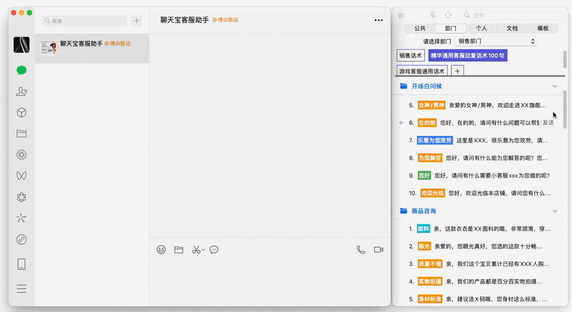Screen dimensions: 572x312
Task: Collapse the 开场白问候 folder section
Action: point(555,86)
